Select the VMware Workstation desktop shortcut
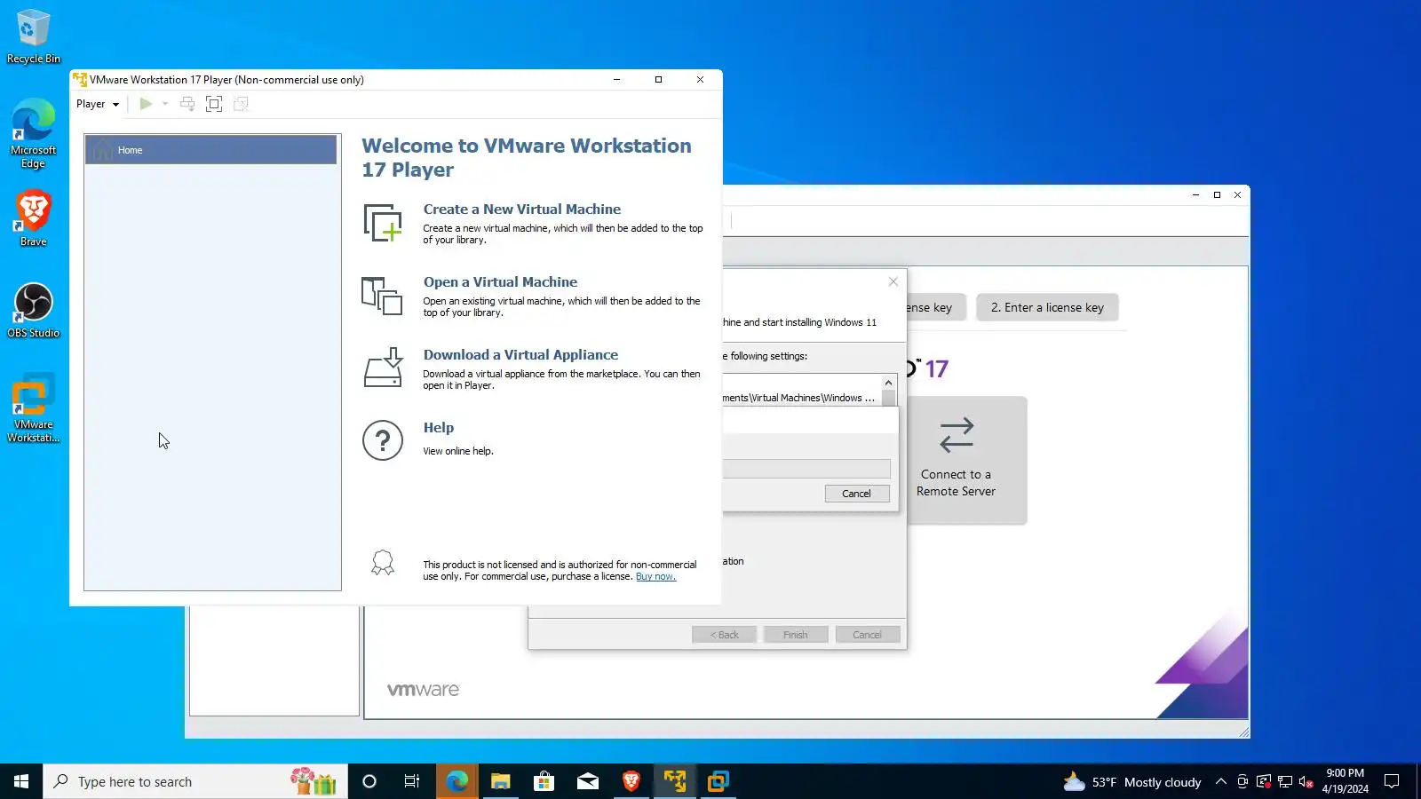This screenshot has width=1421, height=799. 33,407
